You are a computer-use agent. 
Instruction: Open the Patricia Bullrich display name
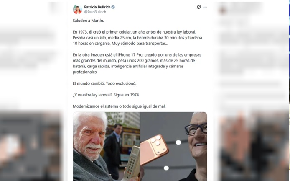click(x=97, y=7)
